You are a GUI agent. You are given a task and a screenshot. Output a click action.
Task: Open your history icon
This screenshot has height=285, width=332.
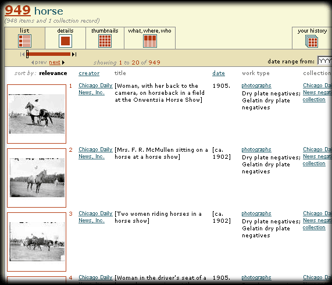pyautogui.click(x=312, y=41)
